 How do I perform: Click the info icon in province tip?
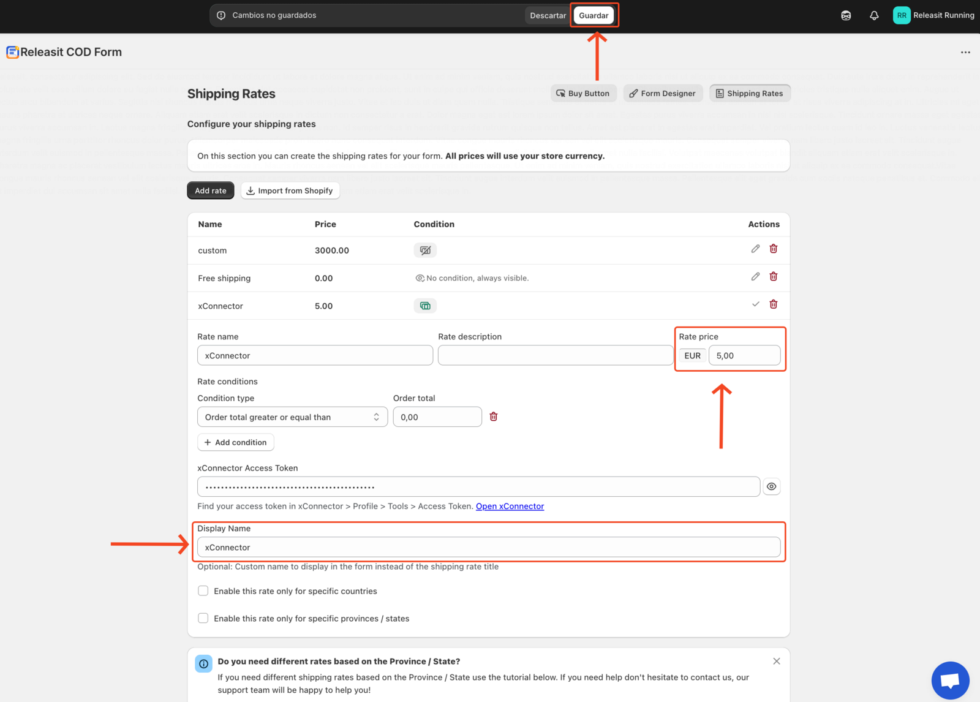(203, 663)
